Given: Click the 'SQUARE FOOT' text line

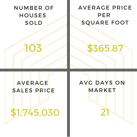Looking at the screenshot, I should pyautogui.click(x=105, y=23).
